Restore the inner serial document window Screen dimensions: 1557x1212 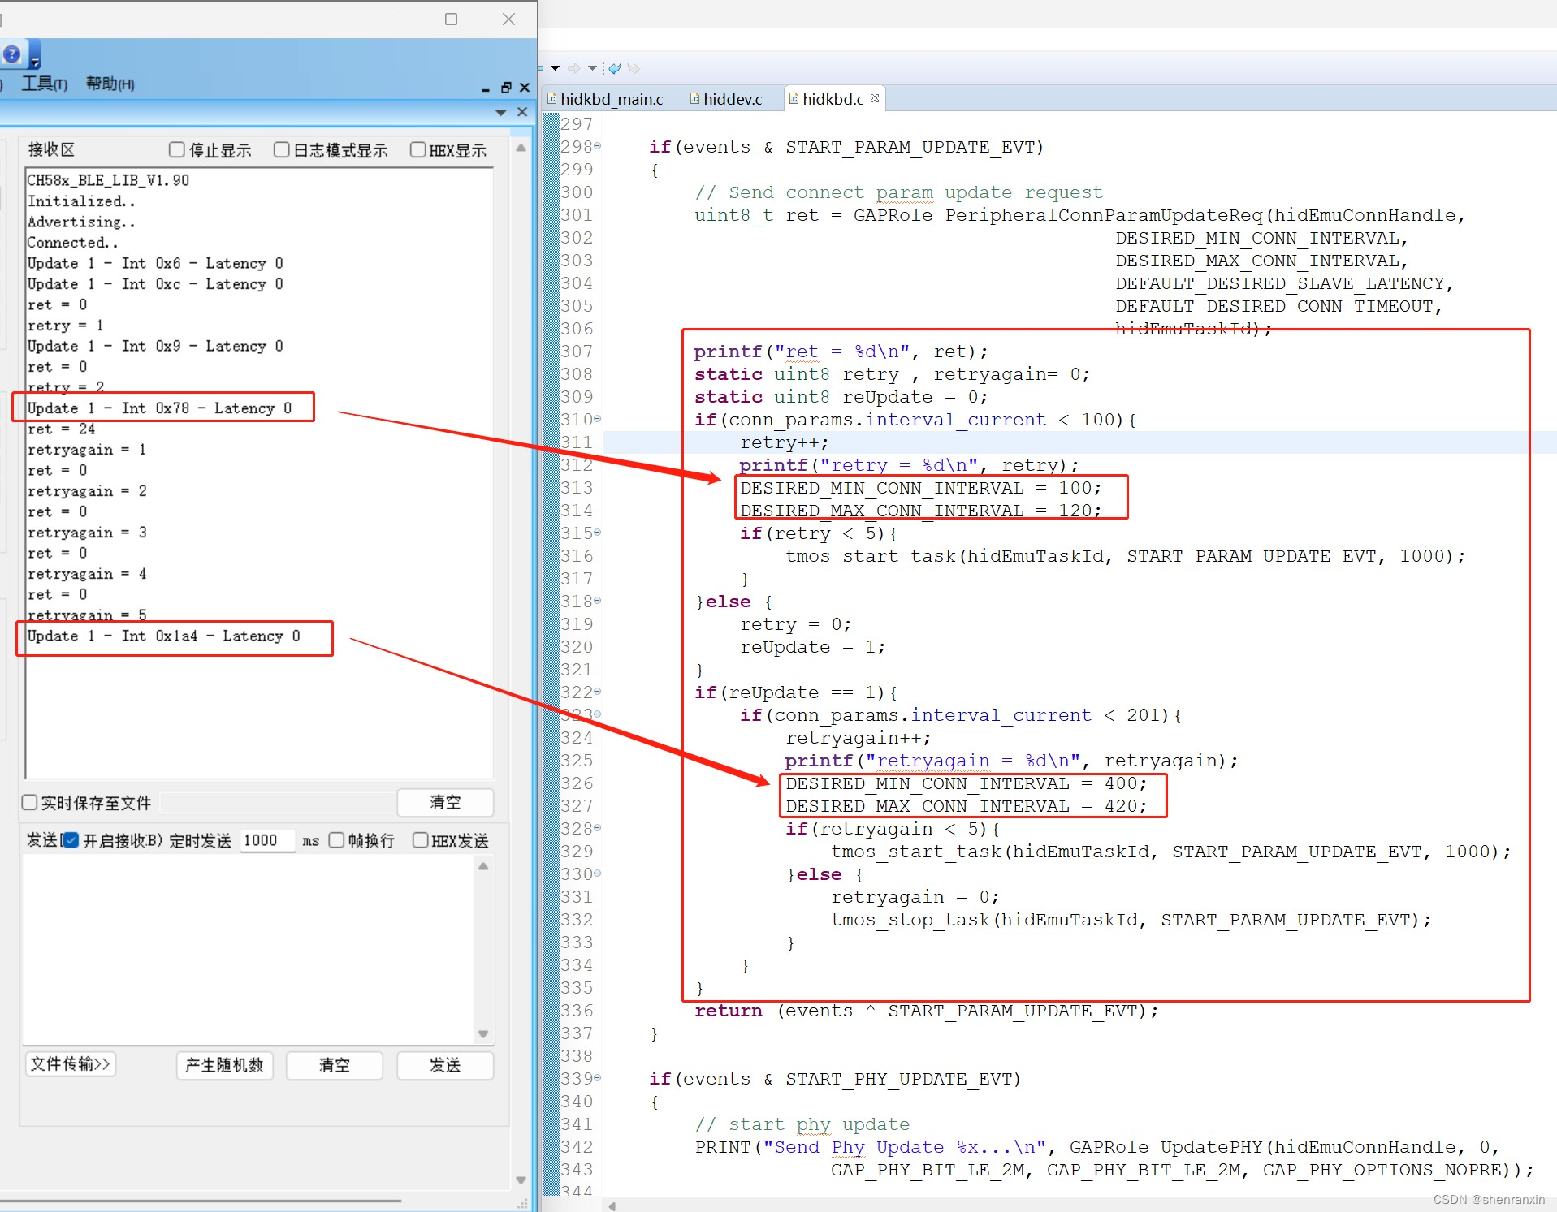[506, 88]
